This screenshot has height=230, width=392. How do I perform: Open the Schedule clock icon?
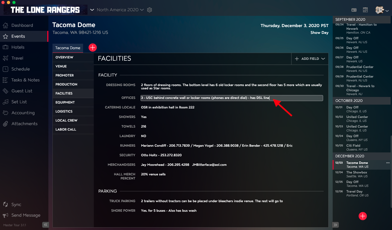click(x=5, y=69)
